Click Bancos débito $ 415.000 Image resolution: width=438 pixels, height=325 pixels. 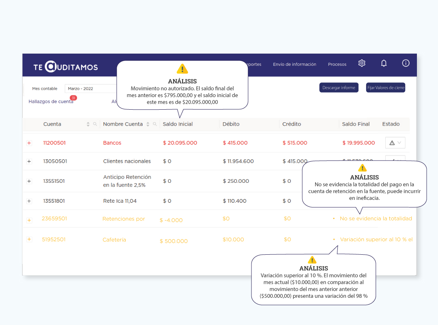(x=235, y=143)
